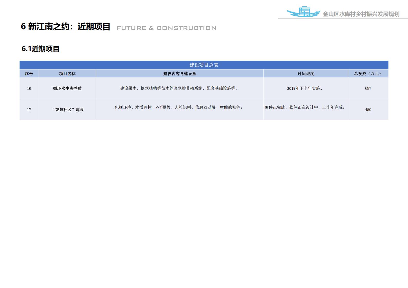This screenshot has height=288, width=408.
Task: Select the 2019年下半年实施 schedule cell
Action: (306, 88)
